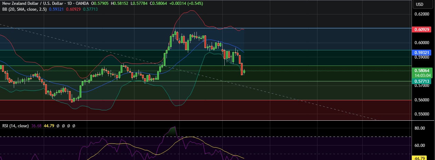The height and width of the screenshot is (160, 435).
Task: Click the high value H0.58152
Action: pyautogui.click(x=120, y=3)
